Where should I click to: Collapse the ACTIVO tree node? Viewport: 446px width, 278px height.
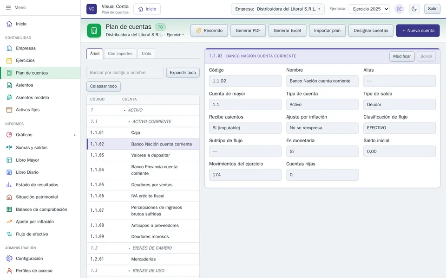[125, 110]
